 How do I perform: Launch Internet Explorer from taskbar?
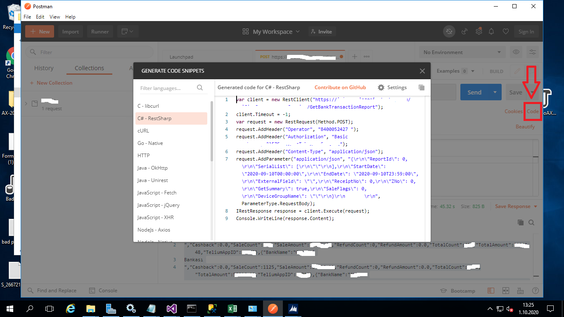pyautogui.click(x=71, y=308)
